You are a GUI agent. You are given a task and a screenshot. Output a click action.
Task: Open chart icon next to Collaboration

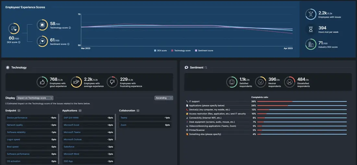(x=138, y=111)
